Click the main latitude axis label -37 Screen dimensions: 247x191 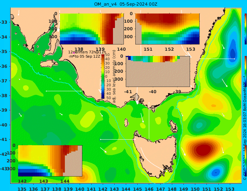point(4,81)
